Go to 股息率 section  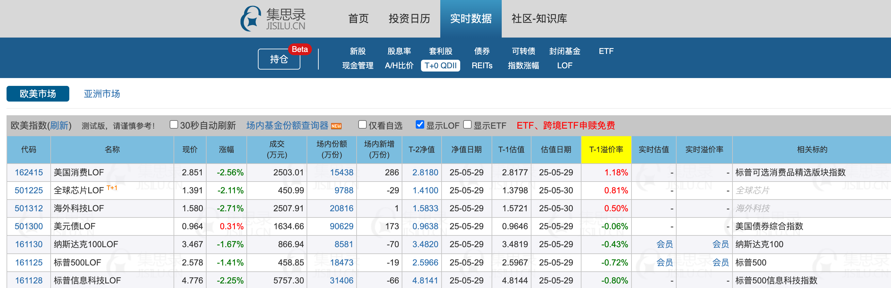pyautogui.click(x=399, y=51)
